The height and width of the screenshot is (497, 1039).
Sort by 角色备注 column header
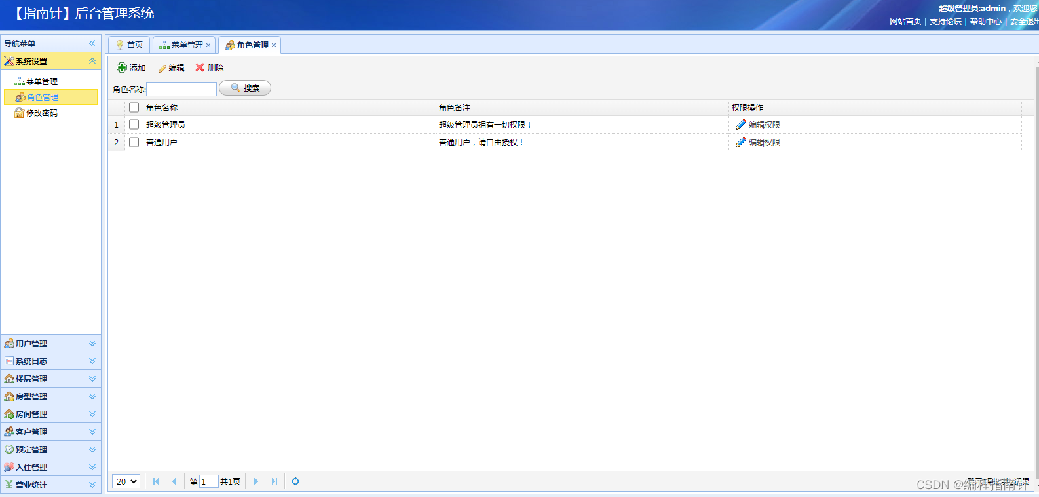(582, 107)
